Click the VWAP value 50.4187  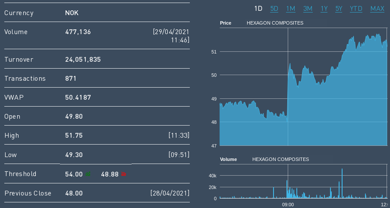[78, 98]
